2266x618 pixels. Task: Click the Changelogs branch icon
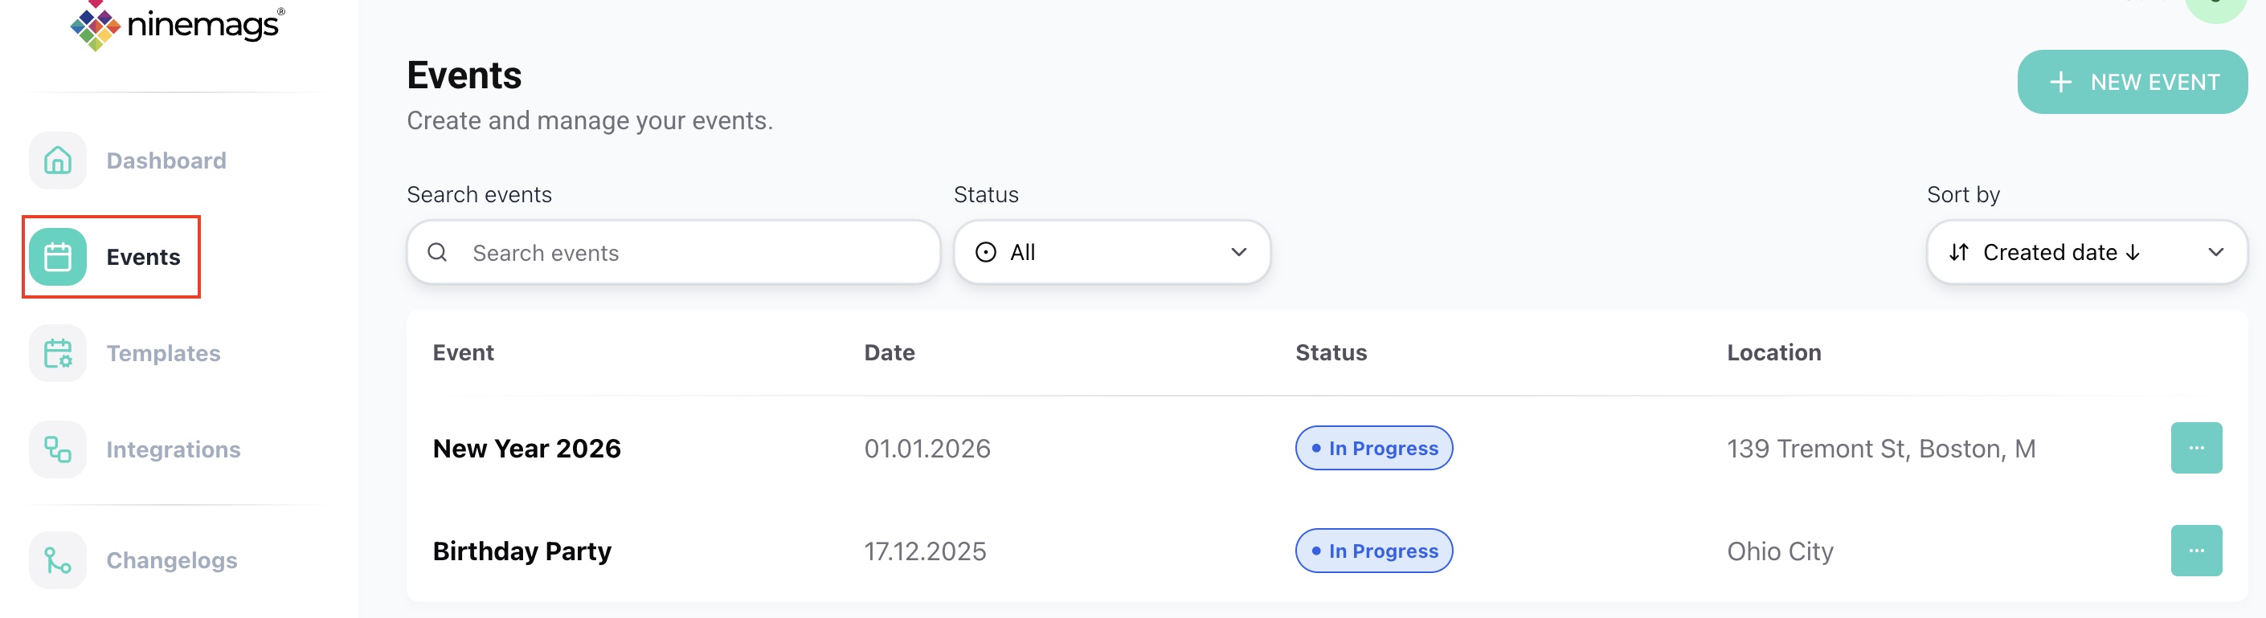[x=58, y=560]
